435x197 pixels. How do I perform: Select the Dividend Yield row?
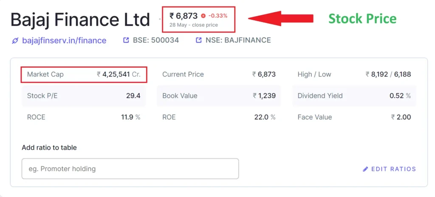coord(354,96)
